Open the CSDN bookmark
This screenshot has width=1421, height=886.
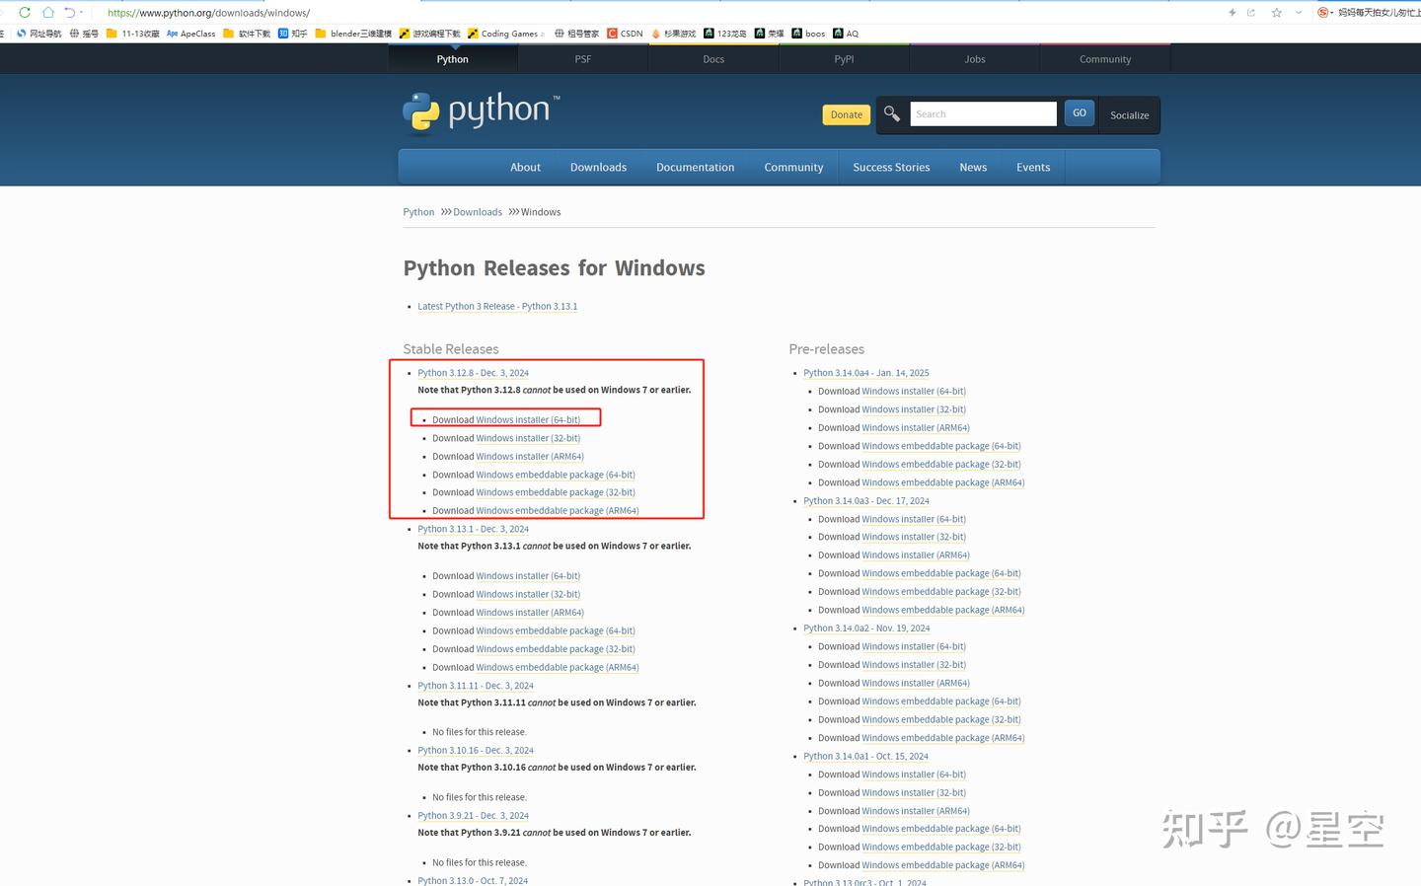625,34
